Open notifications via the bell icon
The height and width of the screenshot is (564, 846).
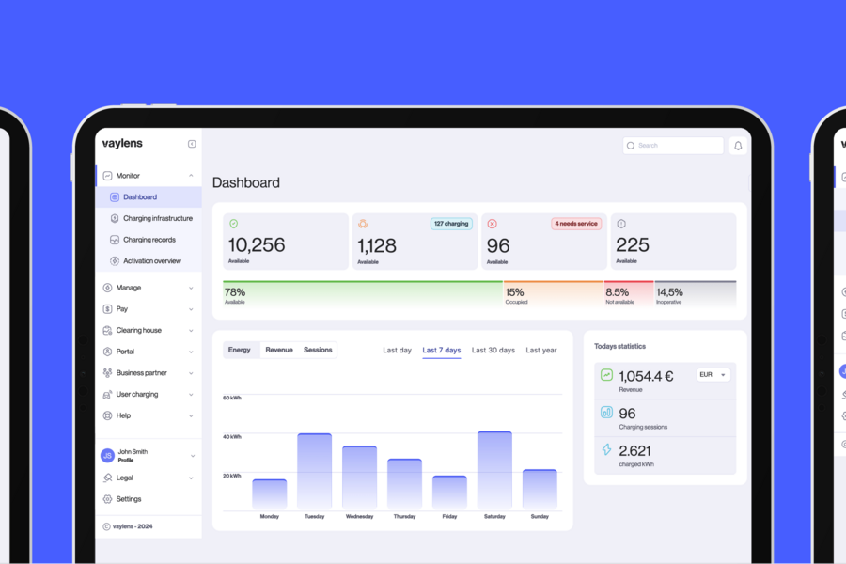738,146
